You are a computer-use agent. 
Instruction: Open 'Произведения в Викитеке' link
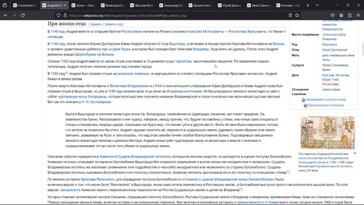click(326, 105)
